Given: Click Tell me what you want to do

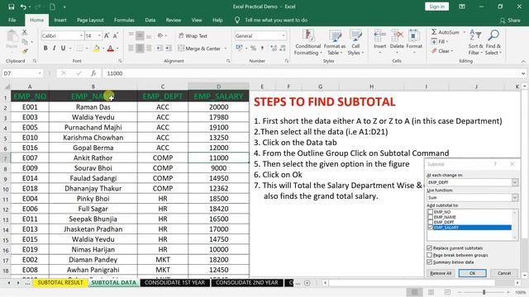Looking at the screenshot, I should coord(276,20).
